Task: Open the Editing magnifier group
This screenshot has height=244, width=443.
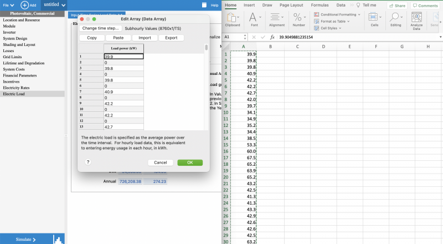Action: tap(395, 18)
